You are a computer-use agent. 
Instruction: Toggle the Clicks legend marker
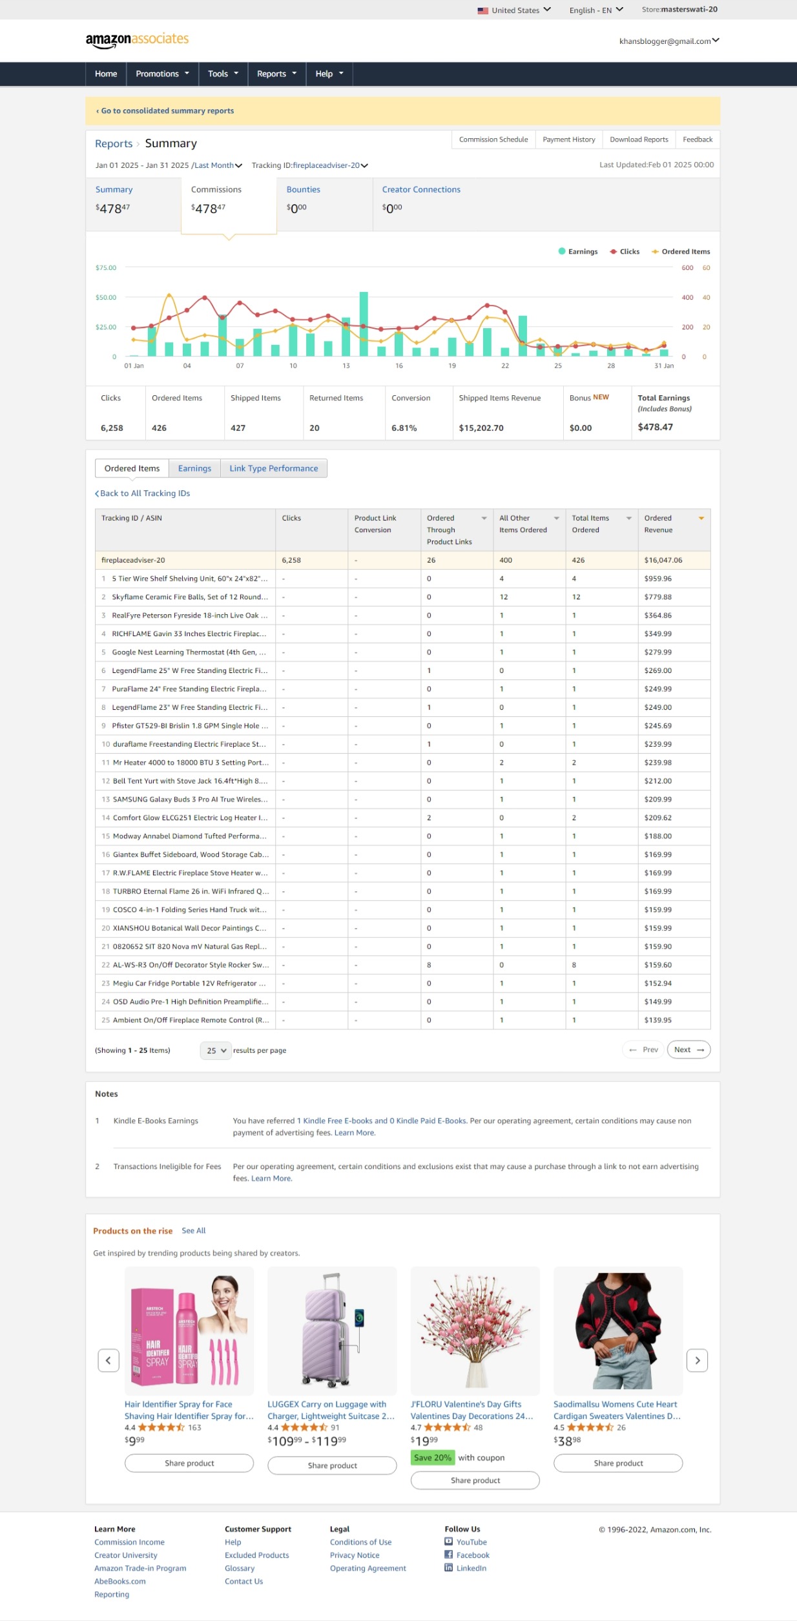613,252
